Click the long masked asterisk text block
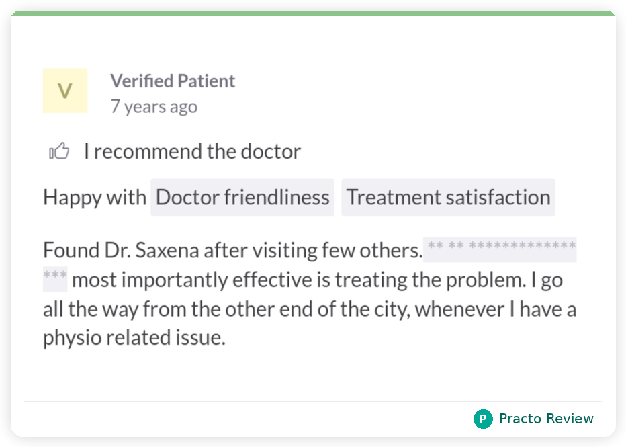 (x=500, y=249)
